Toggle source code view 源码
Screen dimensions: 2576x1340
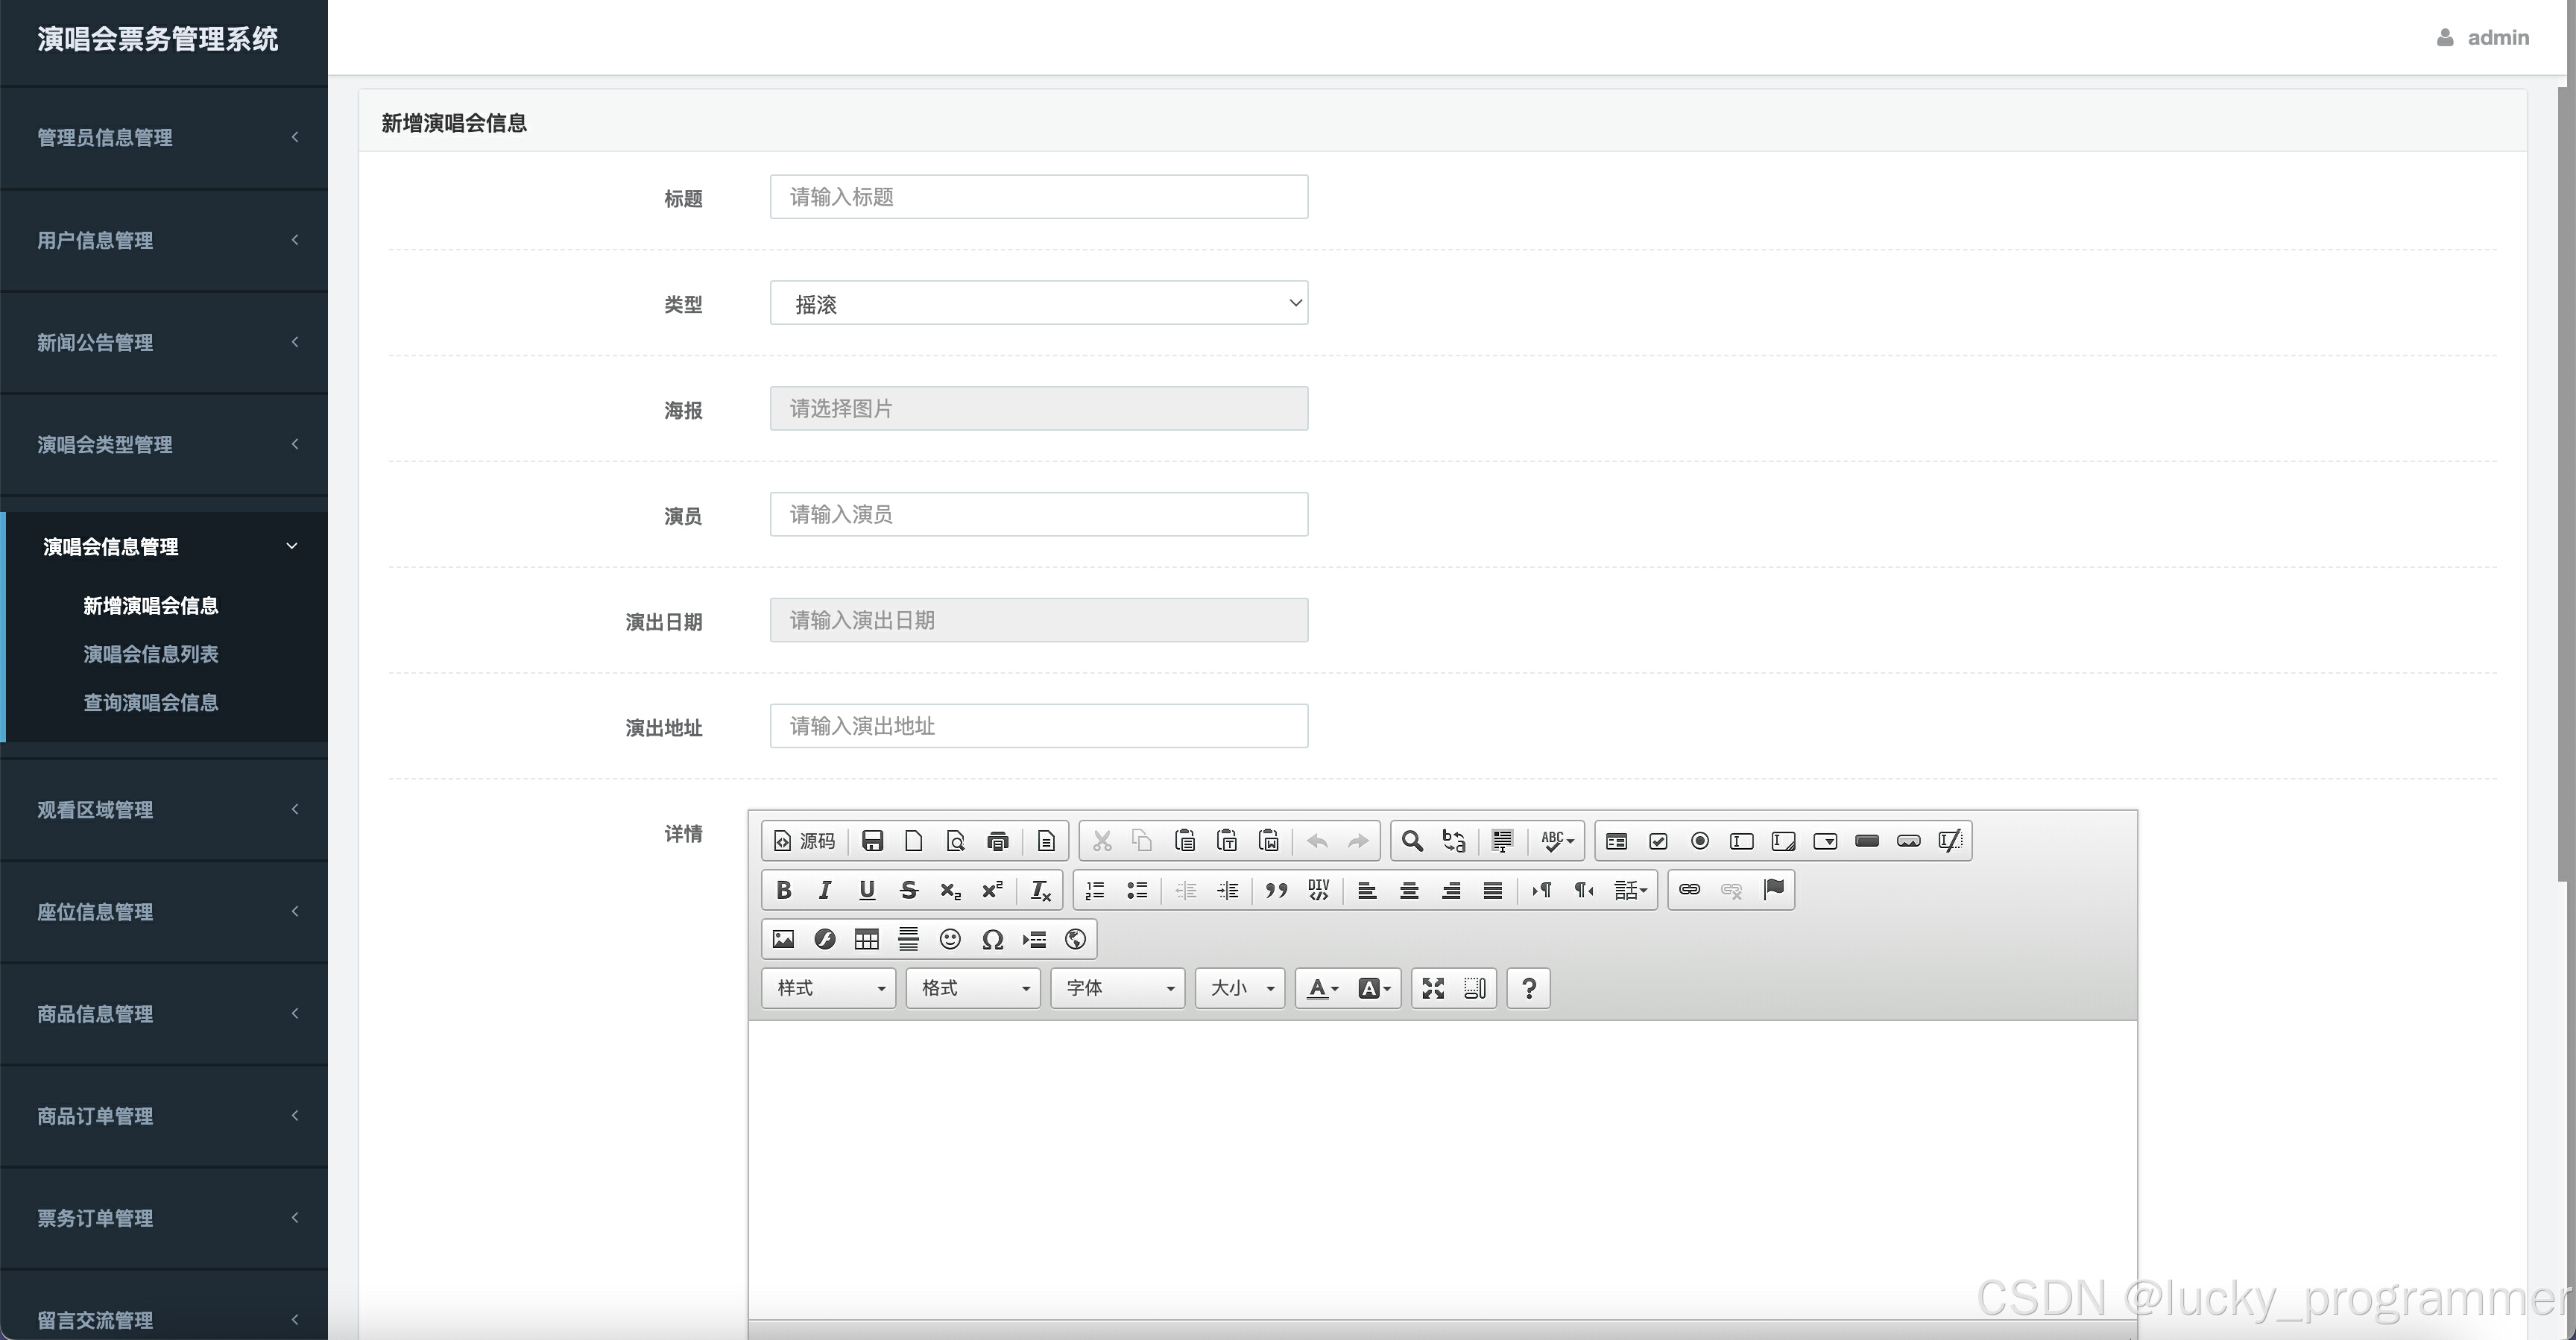pyautogui.click(x=804, y=841)
